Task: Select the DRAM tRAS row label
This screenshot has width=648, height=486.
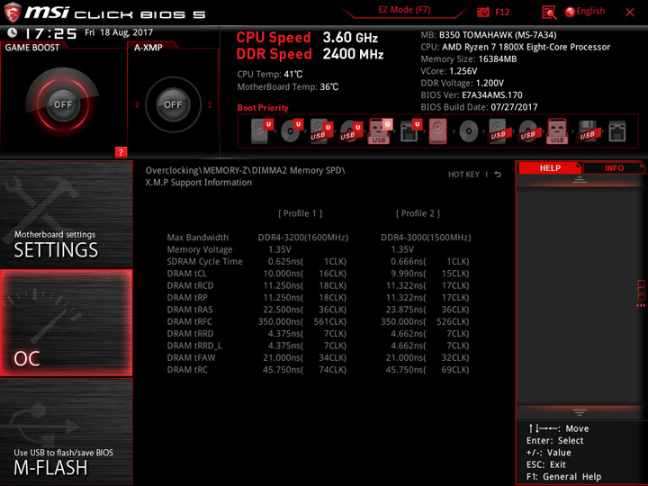Action: [190, 310]
